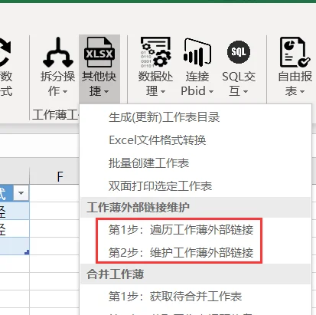Screen dimensions: 316x315
Task: Choose 双面打印选定工作表 menu item
Action: [196, 185]
